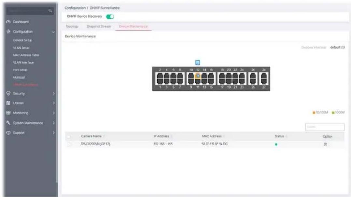Click the Option icon in the DS-D3200VN row
The width and height of the screenshot is (351, 197).
pyautogui.click(x=325, y=144)
